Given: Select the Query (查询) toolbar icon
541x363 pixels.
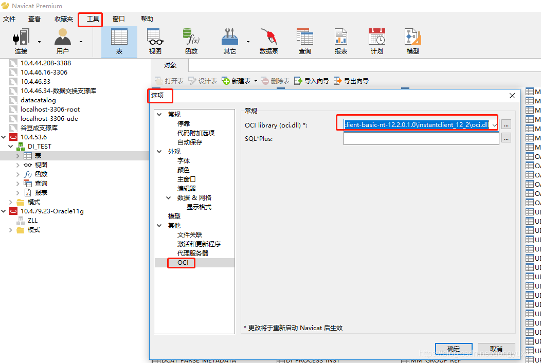Looking at the screenshot, I should [x=304, y=37].
